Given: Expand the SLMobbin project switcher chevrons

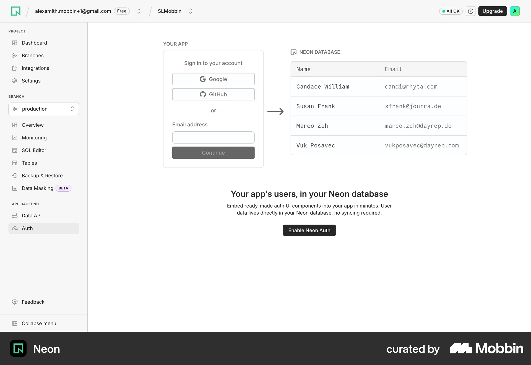Looking at the screenshot, I should click(x=191, y=11).
